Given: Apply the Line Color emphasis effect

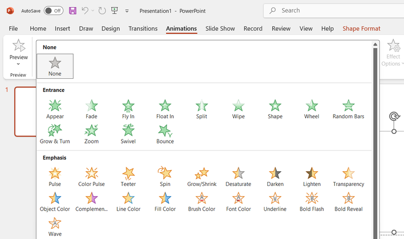Looking at the screenshot, I should [128, 202].
